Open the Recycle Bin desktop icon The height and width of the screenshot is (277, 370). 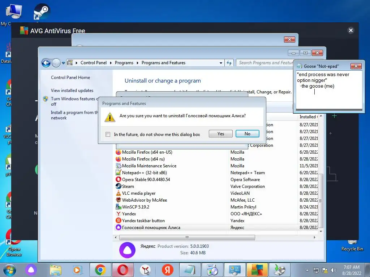[352, 246]
